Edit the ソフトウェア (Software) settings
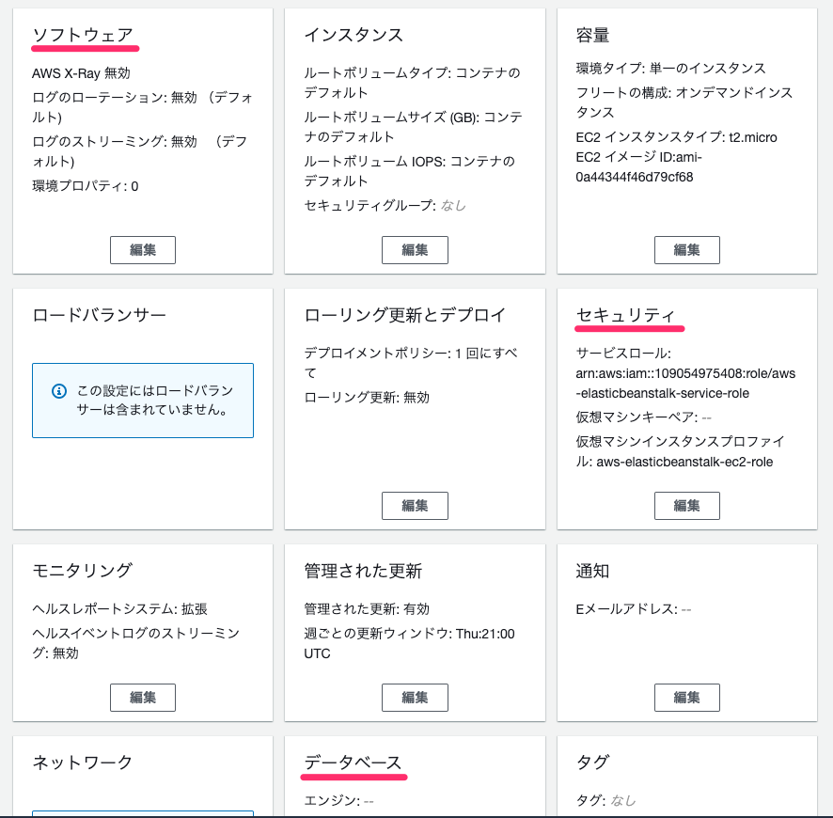833x818 pixels. (x=142, y=249)
